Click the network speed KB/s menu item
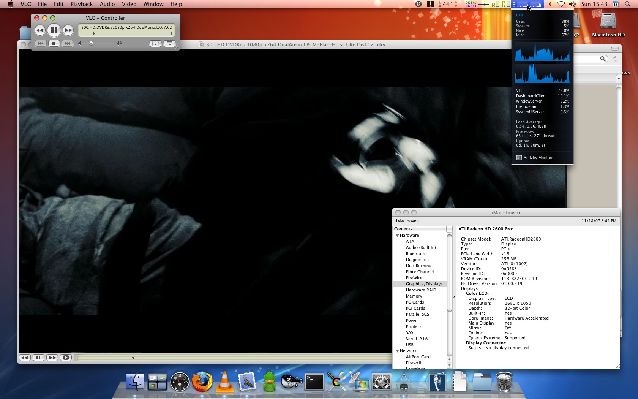This screenshot has height=399, width=638. click(477, 4)
